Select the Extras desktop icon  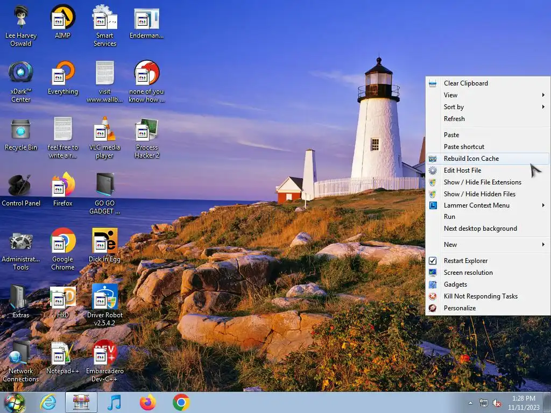[x=21, y=301]
